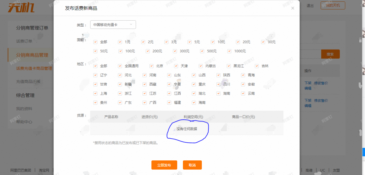Toggle the 300元 denomination checkbox
This screenshot has height=175, width=365.
[175, 51]
